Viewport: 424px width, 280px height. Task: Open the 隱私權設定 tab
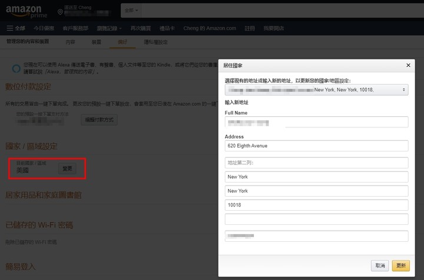pos(155,42)
